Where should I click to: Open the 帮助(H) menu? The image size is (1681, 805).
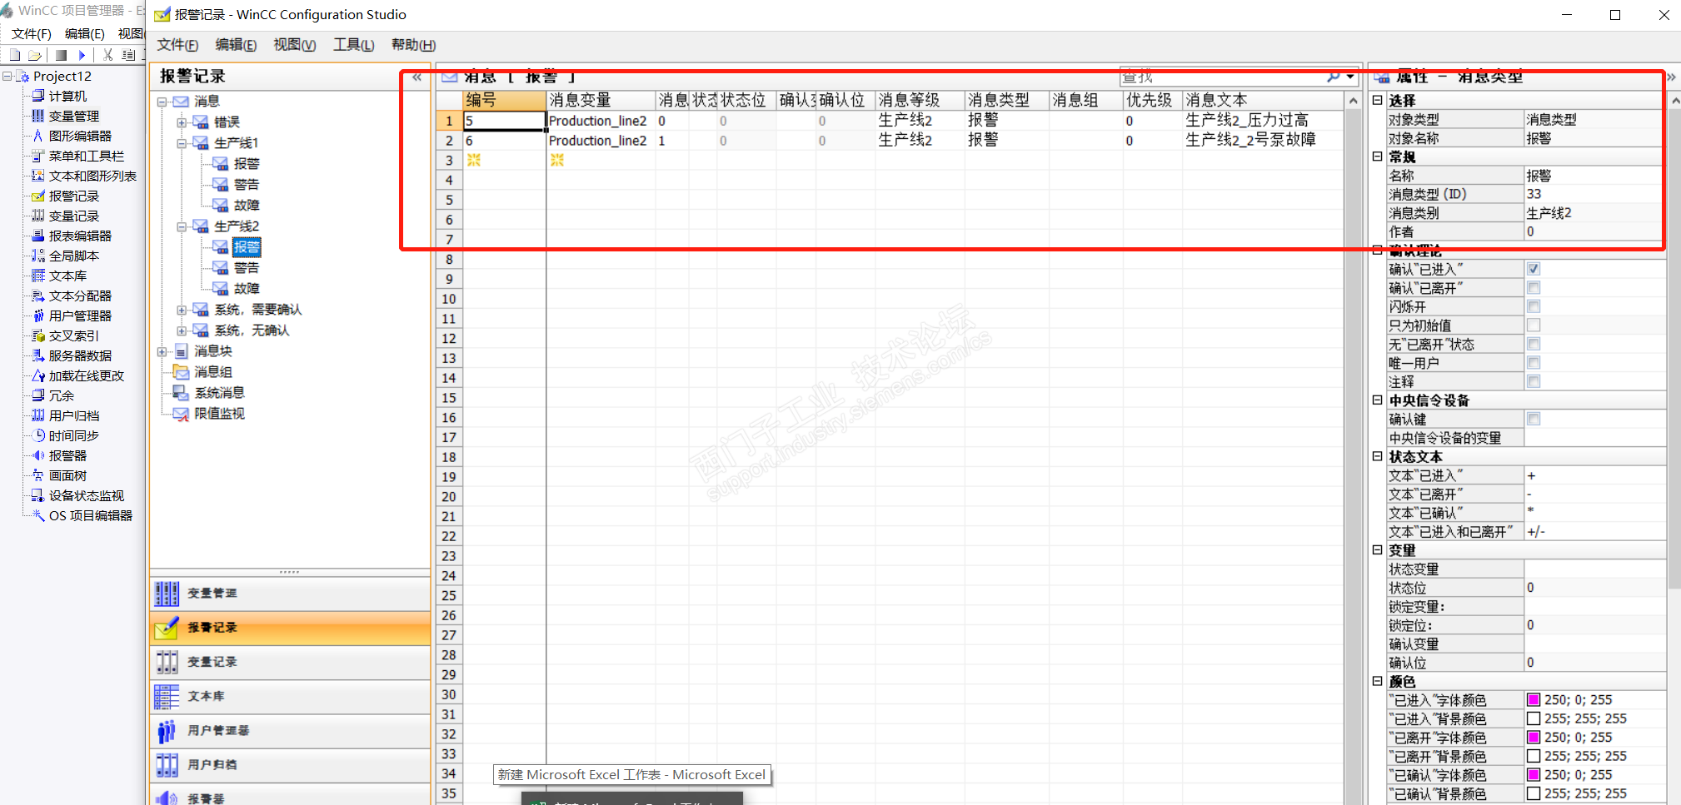(x=413, y=45)
